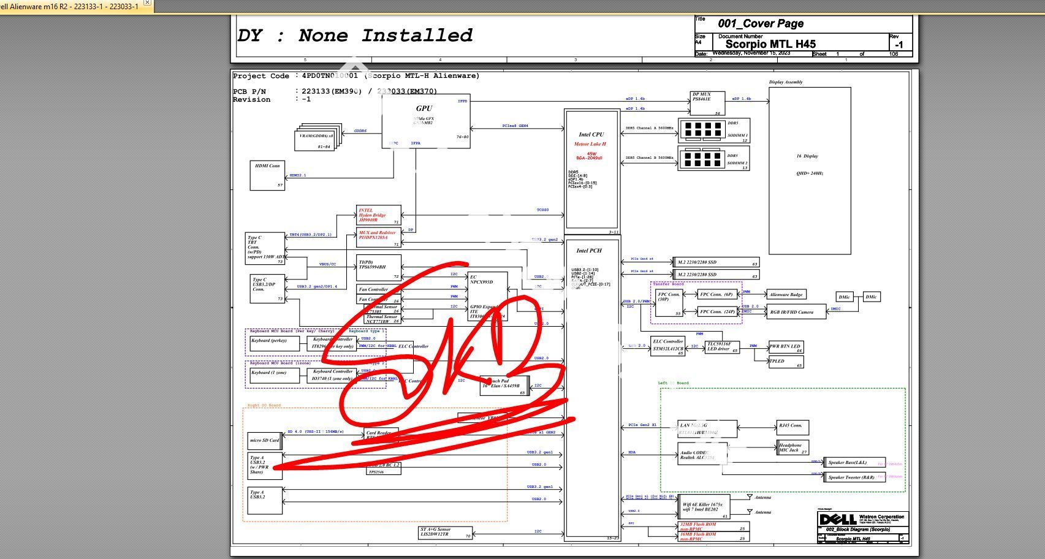Image resolution: width=1045 pixels, height=559 pixels.
Task: Click the 'Scorpio MTL H45' document number in the cover title block
Action: point(770,44)
